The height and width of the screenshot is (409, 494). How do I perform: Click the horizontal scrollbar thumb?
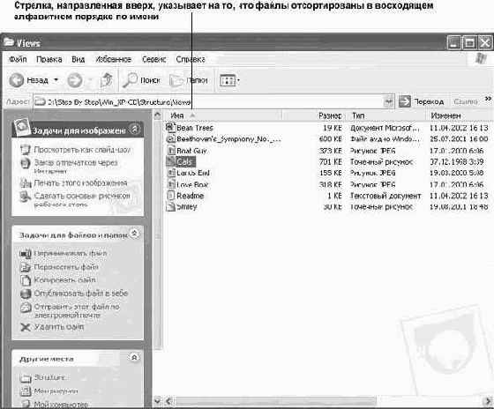(x=275, y=401)
